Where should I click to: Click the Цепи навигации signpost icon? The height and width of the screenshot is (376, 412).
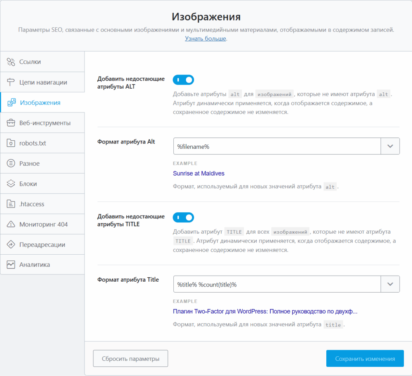(x=11, y=82)
